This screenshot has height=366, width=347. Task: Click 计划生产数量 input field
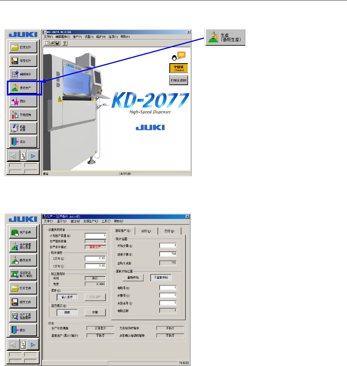click(x=96, y=236)
